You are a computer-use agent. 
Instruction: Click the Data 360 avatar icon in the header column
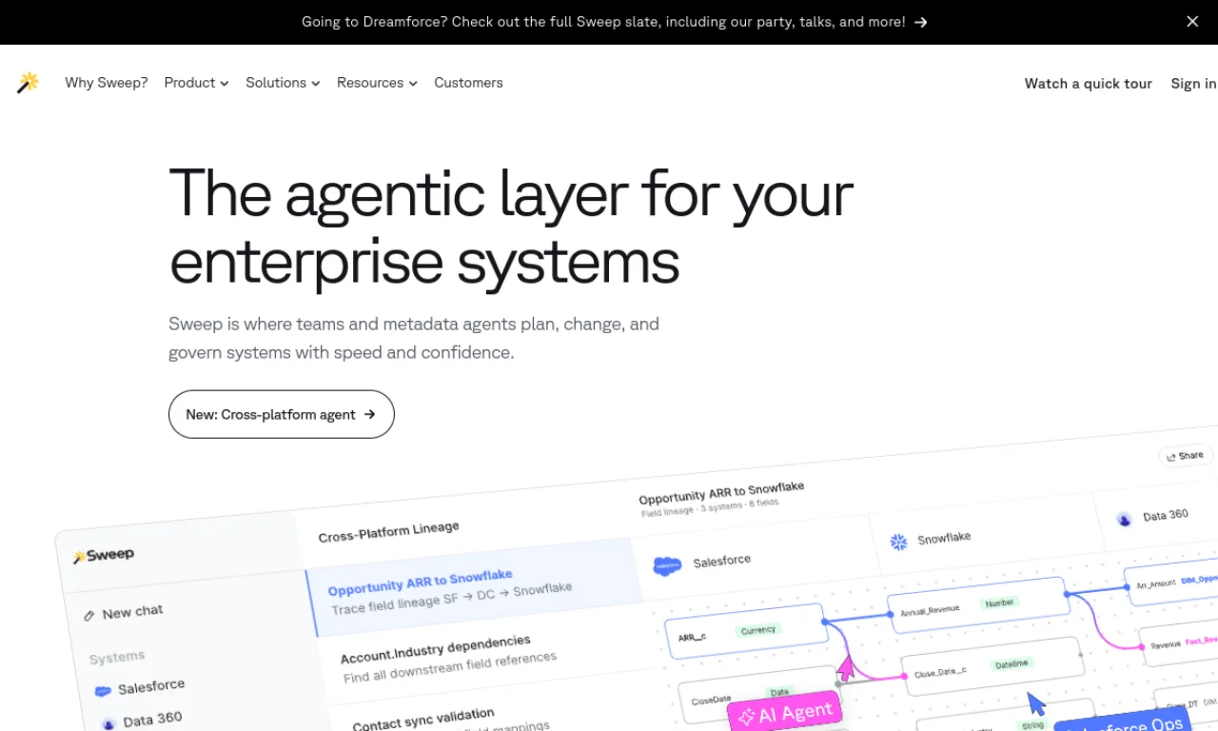coord(1124,519)
